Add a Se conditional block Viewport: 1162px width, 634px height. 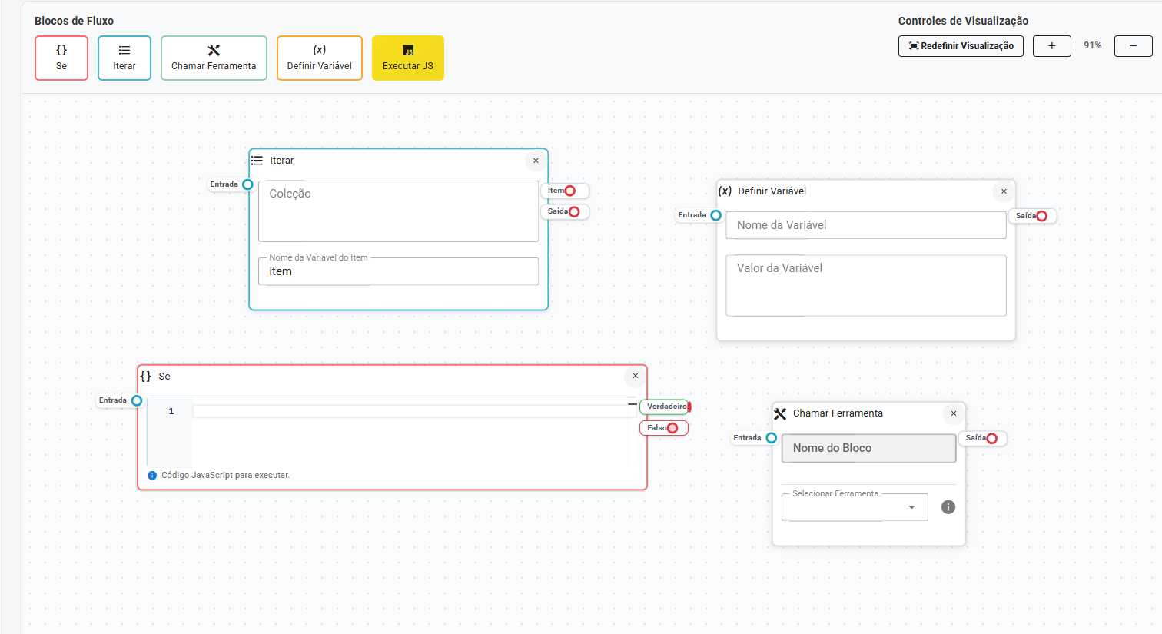(x=61, y=58)
